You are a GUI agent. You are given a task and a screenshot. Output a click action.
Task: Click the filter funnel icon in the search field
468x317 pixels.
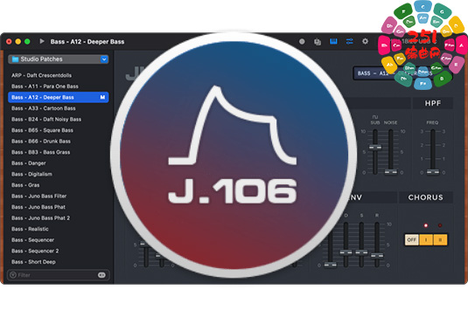tap(13, 275)
